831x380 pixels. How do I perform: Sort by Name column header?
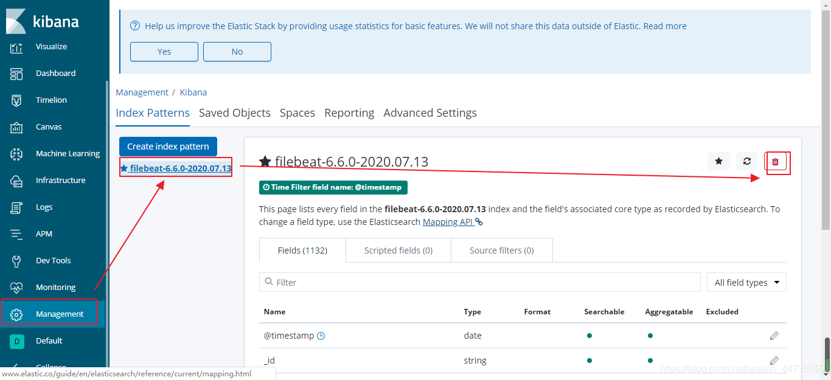274,312
